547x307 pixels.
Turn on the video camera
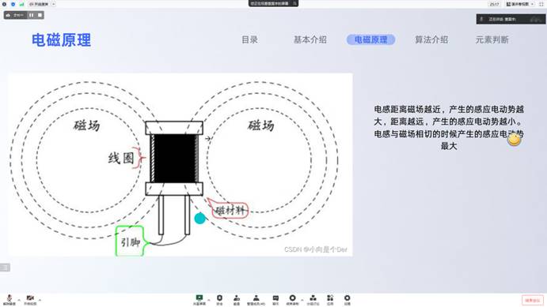click(x=30, y=300)
